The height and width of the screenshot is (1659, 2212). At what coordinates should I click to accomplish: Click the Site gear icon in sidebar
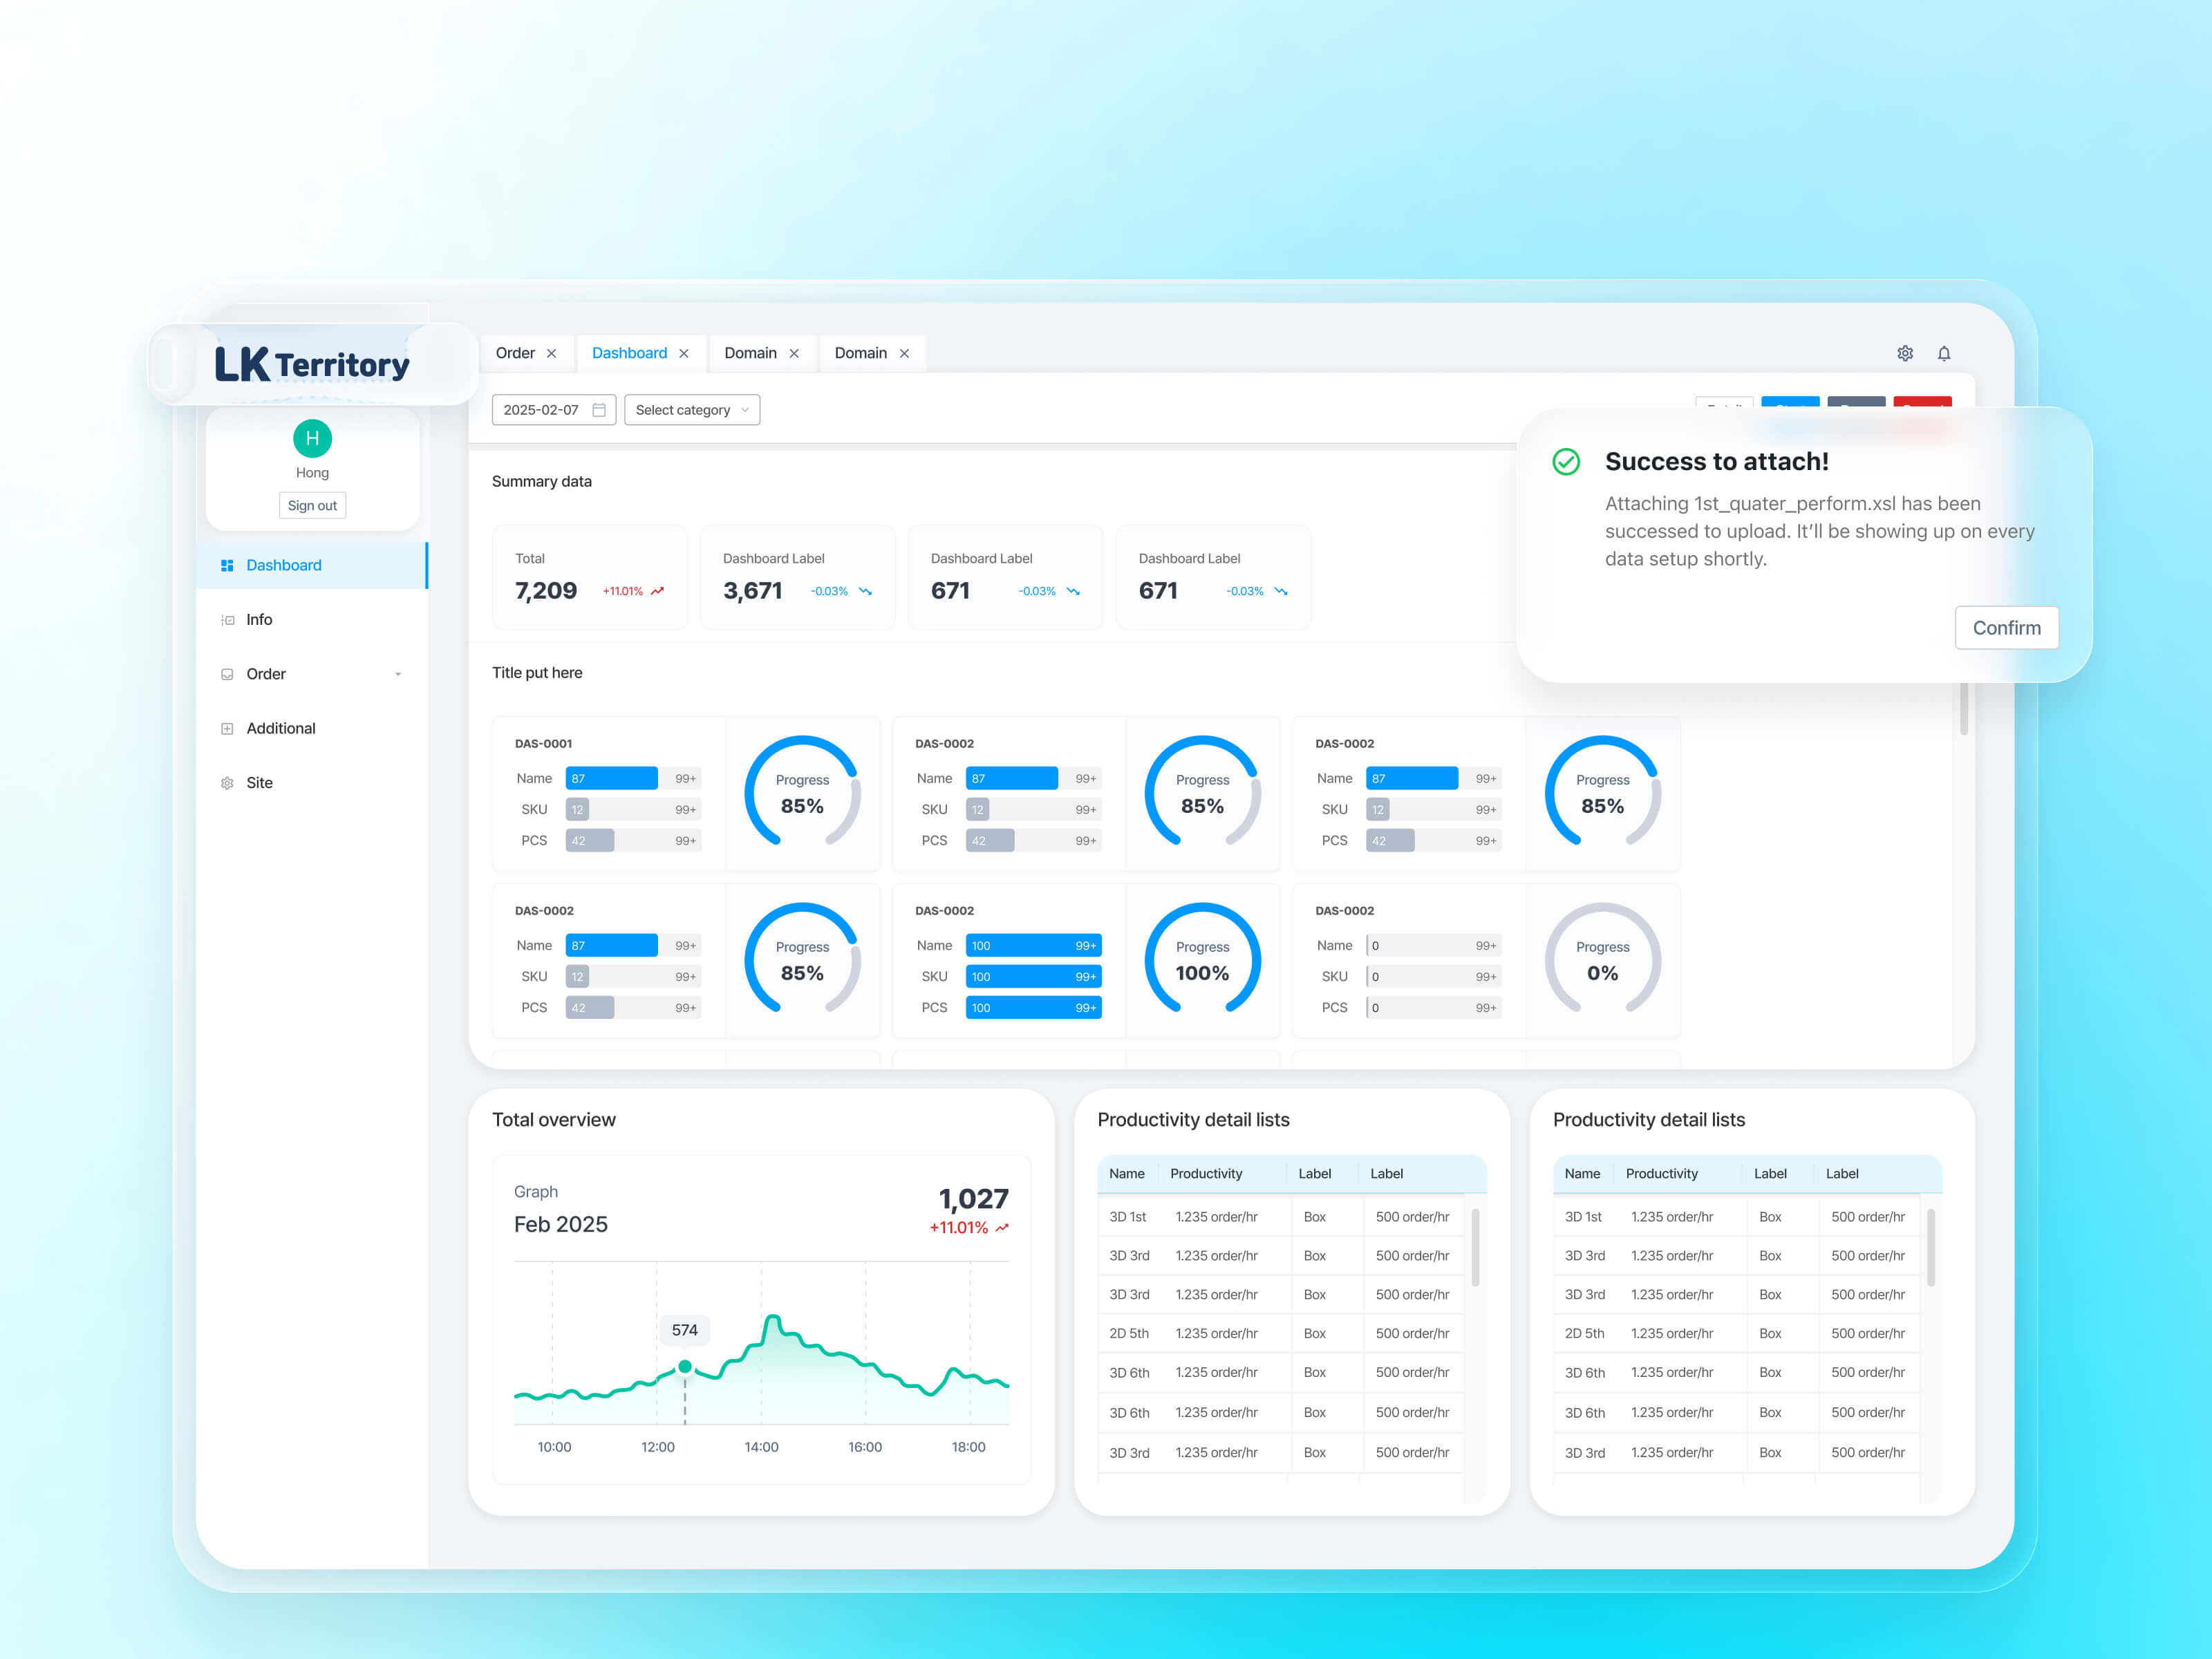pos(227,783)
